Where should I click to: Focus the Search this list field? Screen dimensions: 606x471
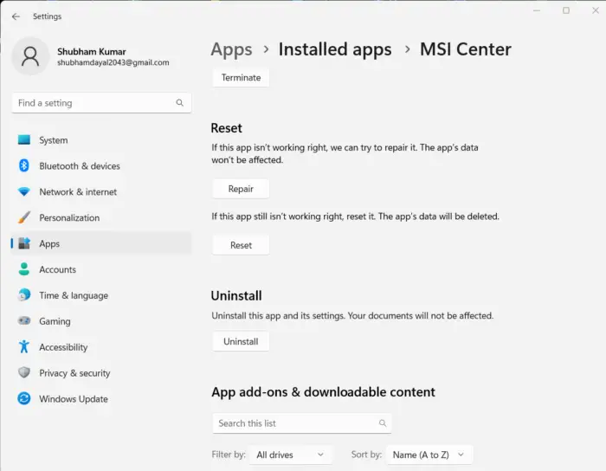(302, 423)
